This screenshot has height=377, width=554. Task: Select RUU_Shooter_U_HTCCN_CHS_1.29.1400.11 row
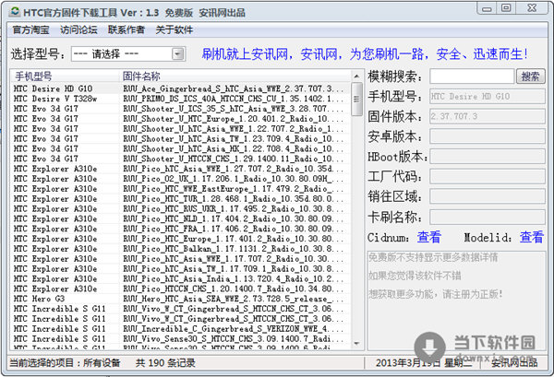pos(180,159)
